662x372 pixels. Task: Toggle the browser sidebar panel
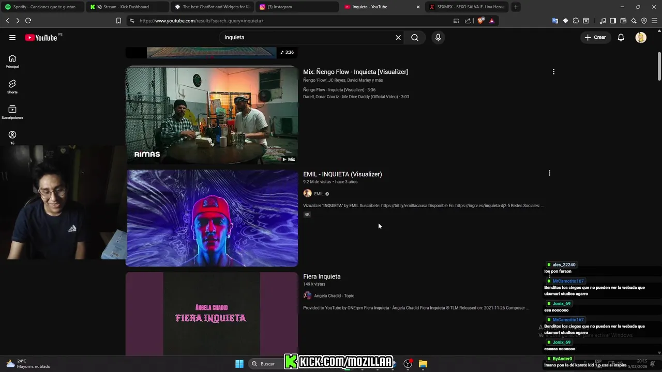[x=613, y=21]
